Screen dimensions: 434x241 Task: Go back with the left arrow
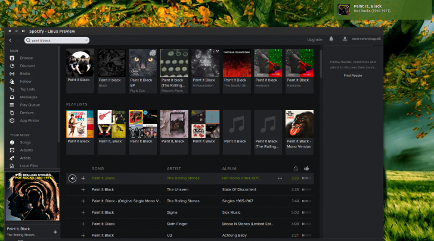tap(10, 40)
